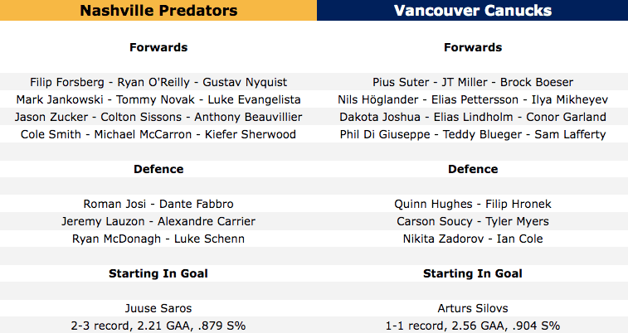Image resolution: width=628 pixels, height=333 pixels.
Task: Select the Joshua - Lindholm - Garland line
Action: click(x=472, y=117)
